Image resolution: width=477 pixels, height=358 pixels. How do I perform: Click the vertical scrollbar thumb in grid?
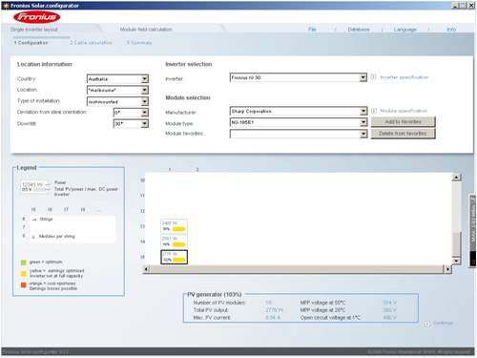(456, 244)
